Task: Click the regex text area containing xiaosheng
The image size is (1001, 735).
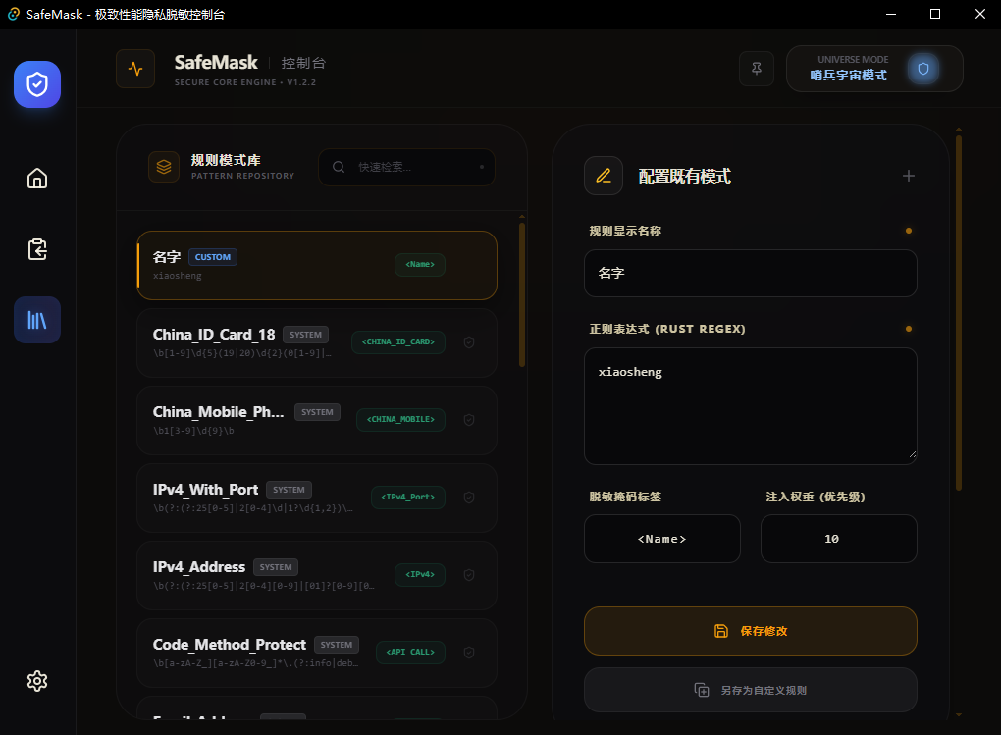Action: tap(750, 406)
